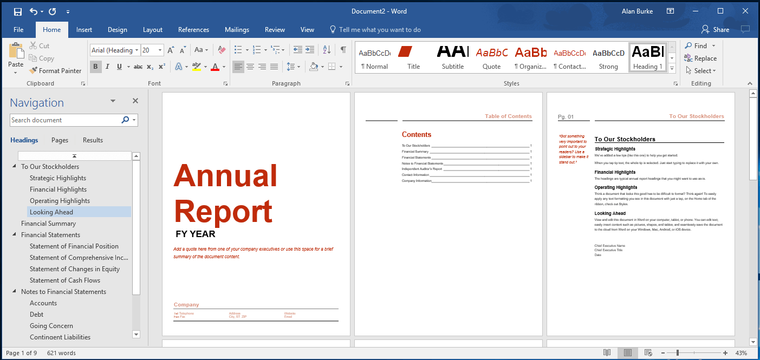Open Read Mode from the status bar

coord(607,352)
